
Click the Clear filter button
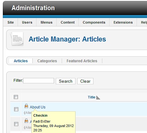[x=85, y=81]
